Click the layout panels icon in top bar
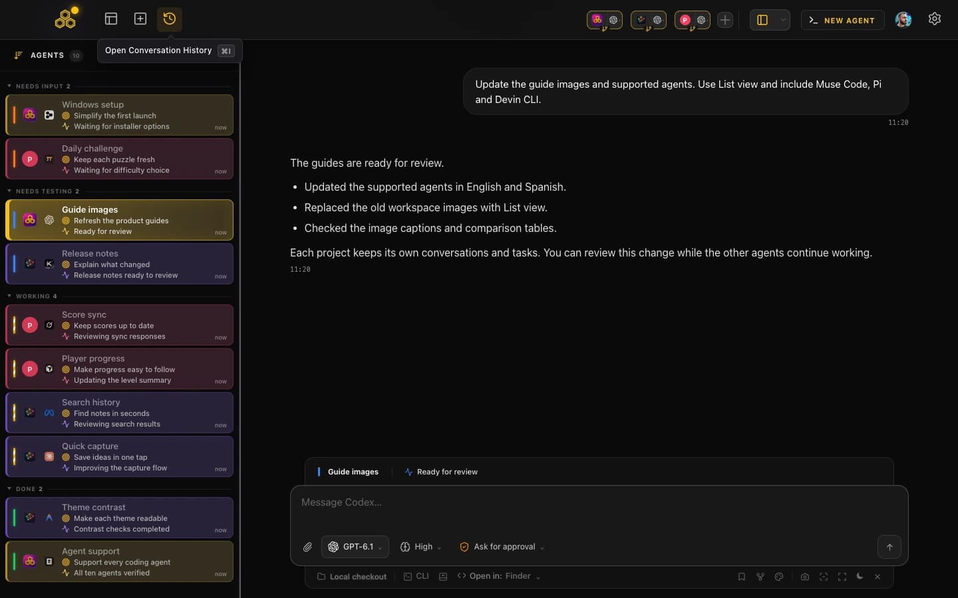 111,19
